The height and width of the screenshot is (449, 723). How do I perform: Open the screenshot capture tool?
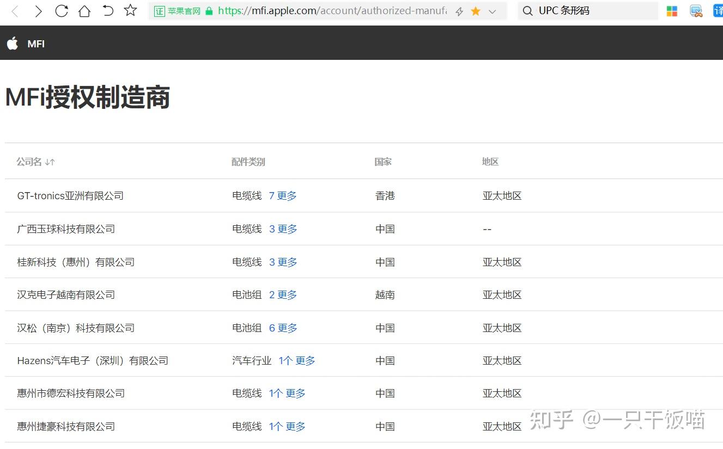coord(696,11)
